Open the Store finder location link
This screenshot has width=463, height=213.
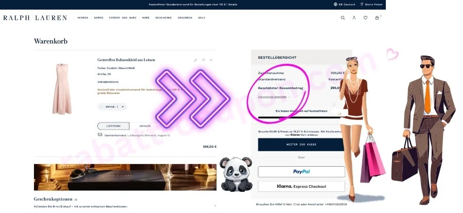pyautogui.click(x=371, y=5)
